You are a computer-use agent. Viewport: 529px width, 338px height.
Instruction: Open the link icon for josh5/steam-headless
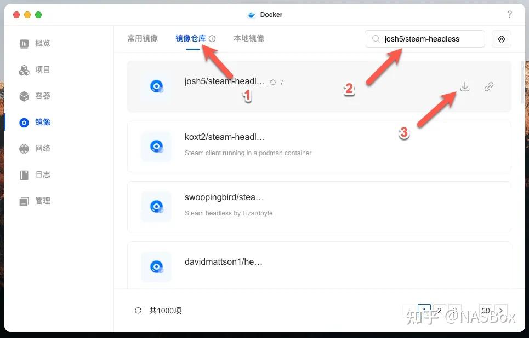[488, 86]
